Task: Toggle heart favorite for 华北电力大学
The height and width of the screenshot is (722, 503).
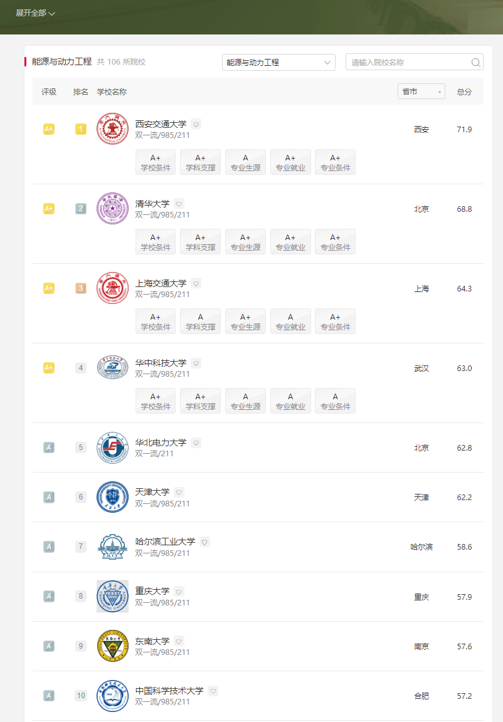Action: (196, 443)
